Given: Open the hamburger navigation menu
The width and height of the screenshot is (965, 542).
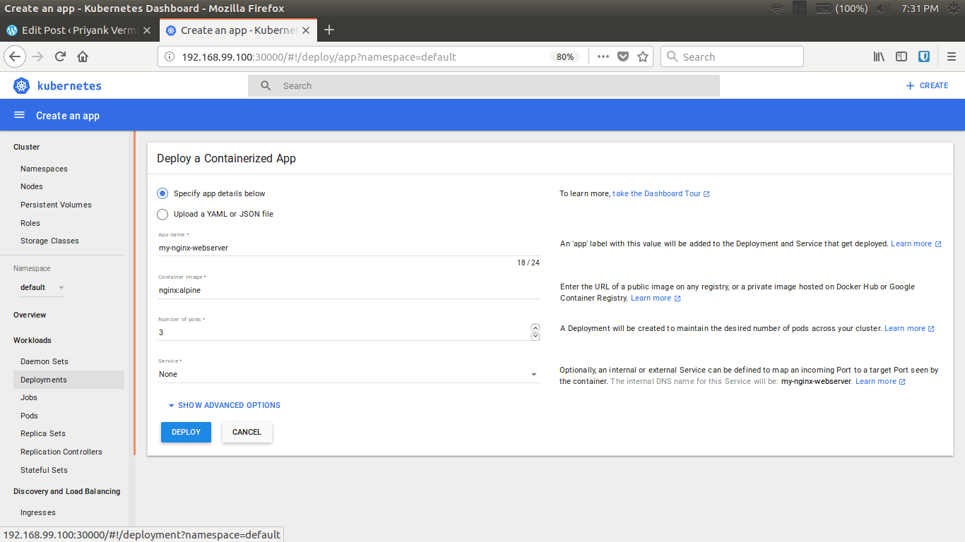Looking at the screenshot, I should click(x=20, y=115).
